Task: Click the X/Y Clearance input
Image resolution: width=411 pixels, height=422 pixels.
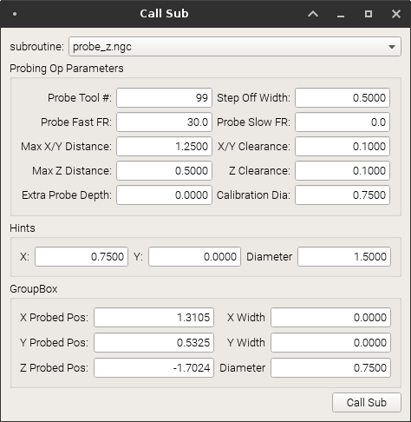Action: click(342, 146)
